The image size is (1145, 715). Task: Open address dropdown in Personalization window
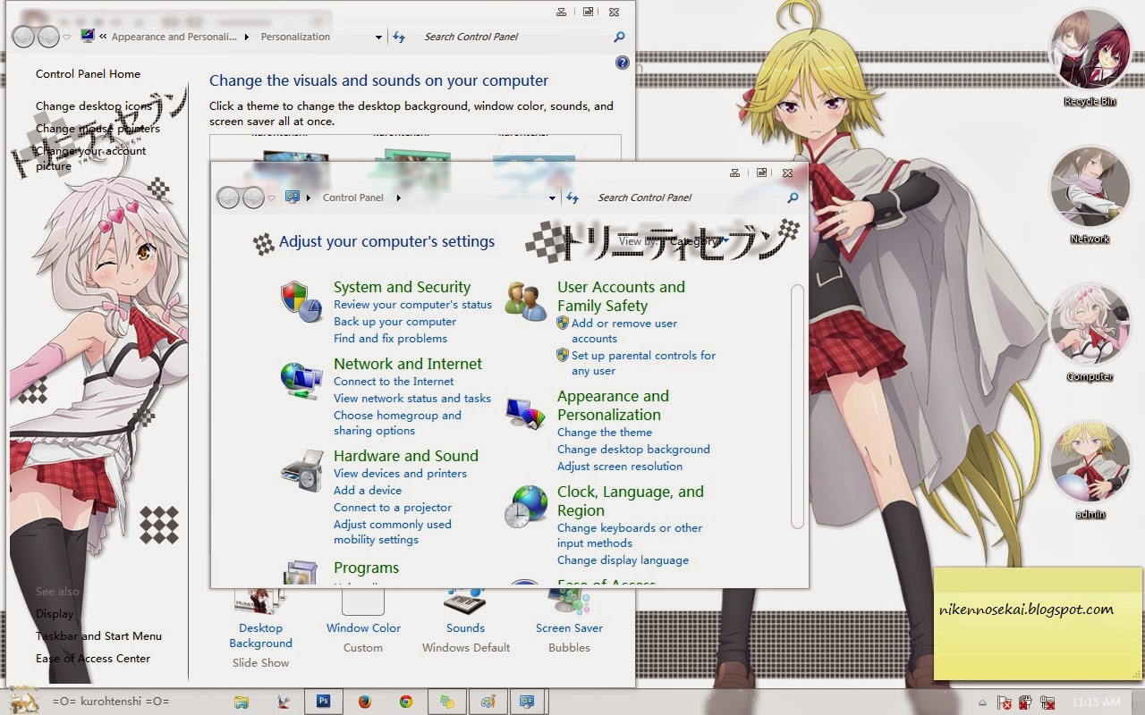click(379, 37)
